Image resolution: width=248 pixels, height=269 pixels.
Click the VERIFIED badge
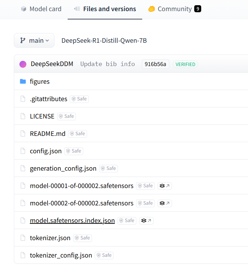[185, 64]
